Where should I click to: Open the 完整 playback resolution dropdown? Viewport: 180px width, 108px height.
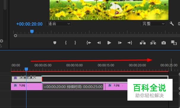[x=153, y=24]
